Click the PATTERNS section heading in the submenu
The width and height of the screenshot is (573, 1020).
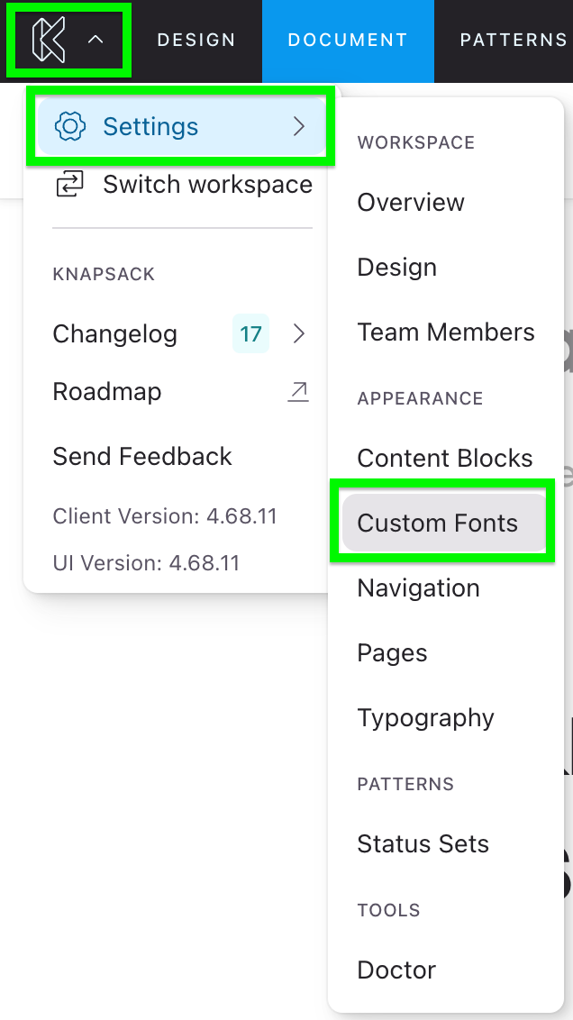point(405,784)
